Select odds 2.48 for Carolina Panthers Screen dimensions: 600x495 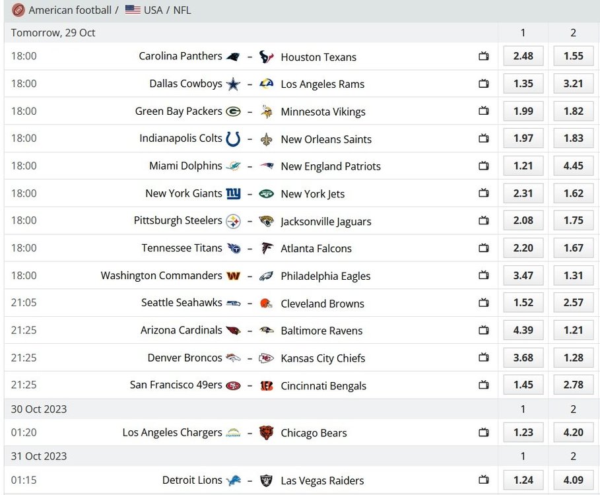pyautogui.click(x=523, y=56)
